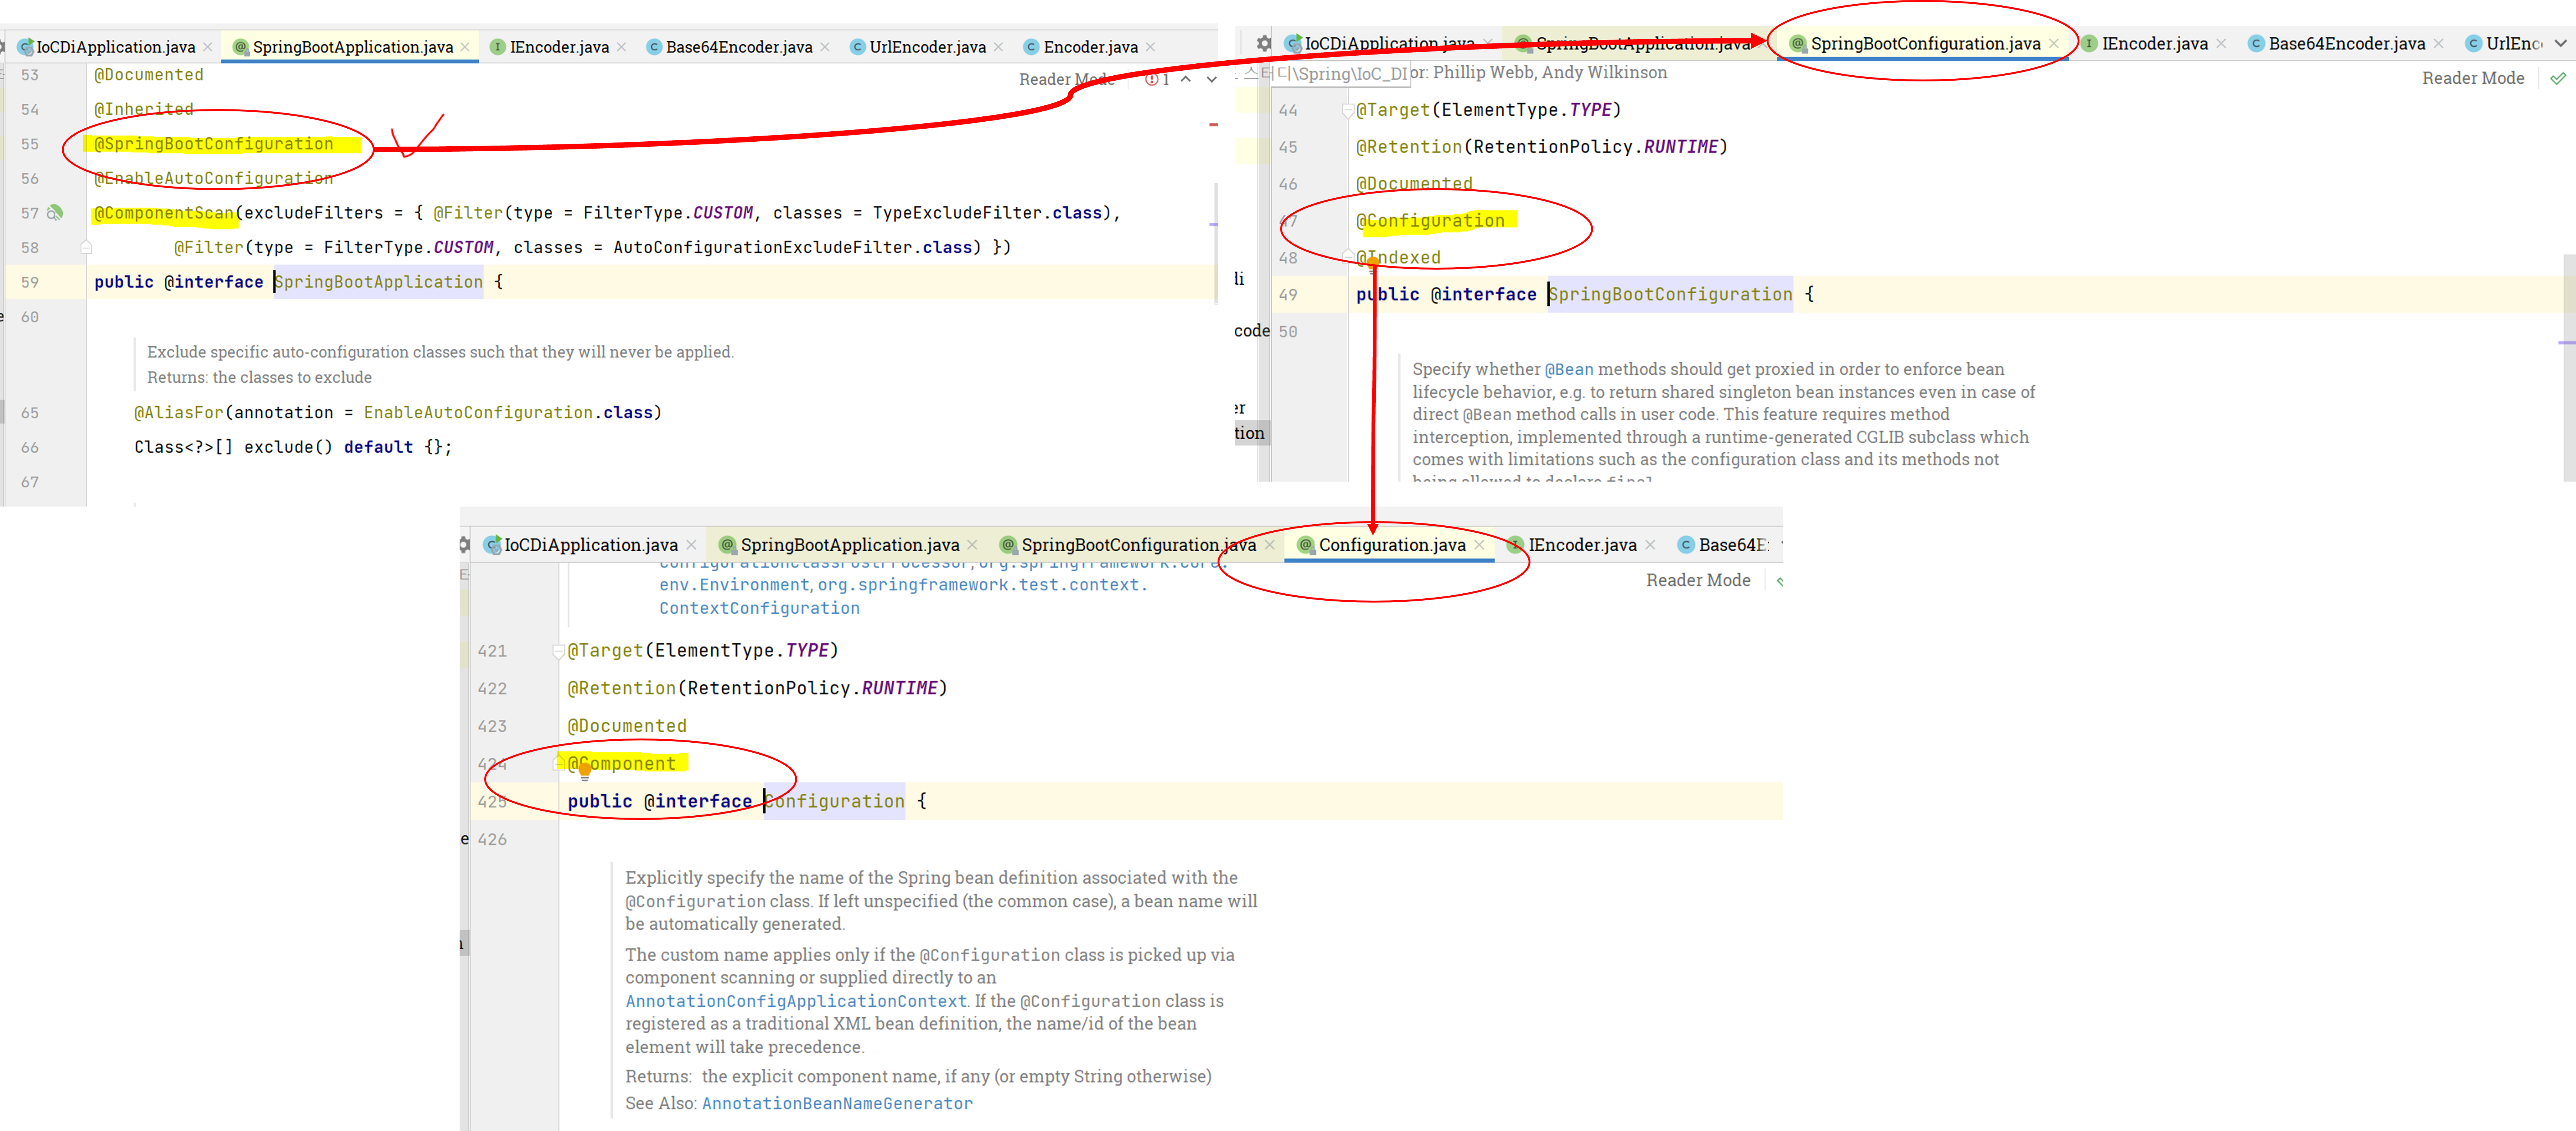The height and width of the screenshot is (1131, 2576).
Task: Open IoCDiApplication.java tab in the bottom editor
Action: (590, 545)
